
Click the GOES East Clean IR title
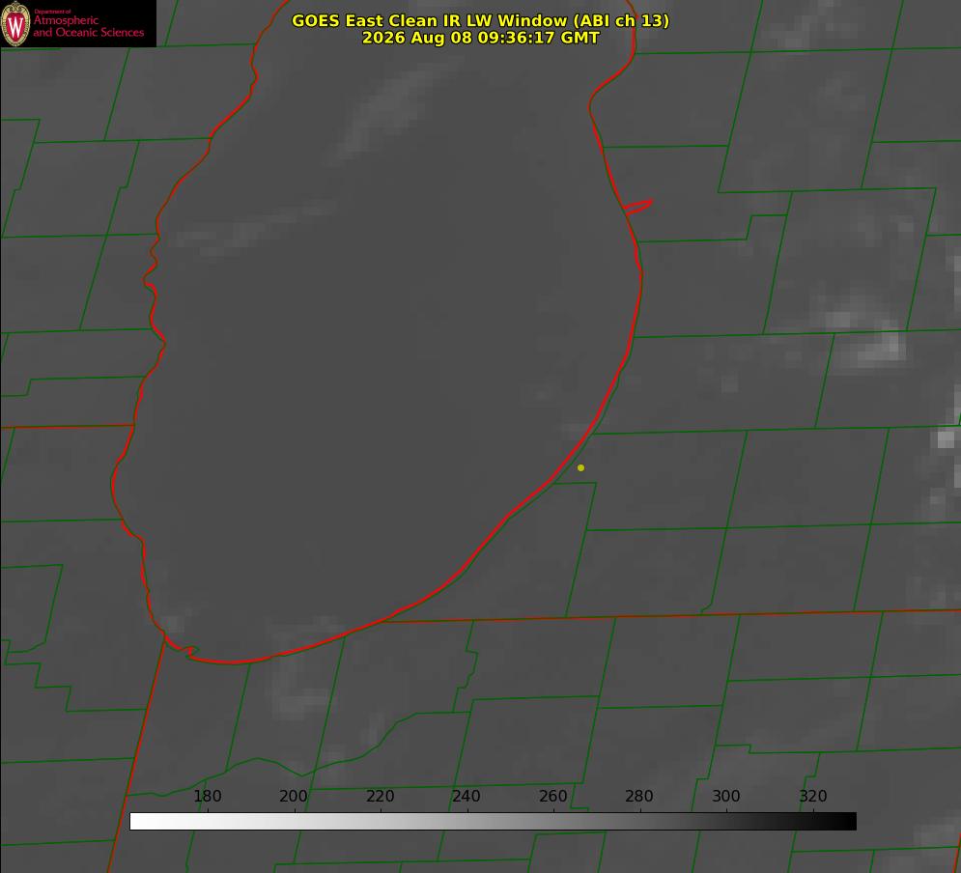480,20
